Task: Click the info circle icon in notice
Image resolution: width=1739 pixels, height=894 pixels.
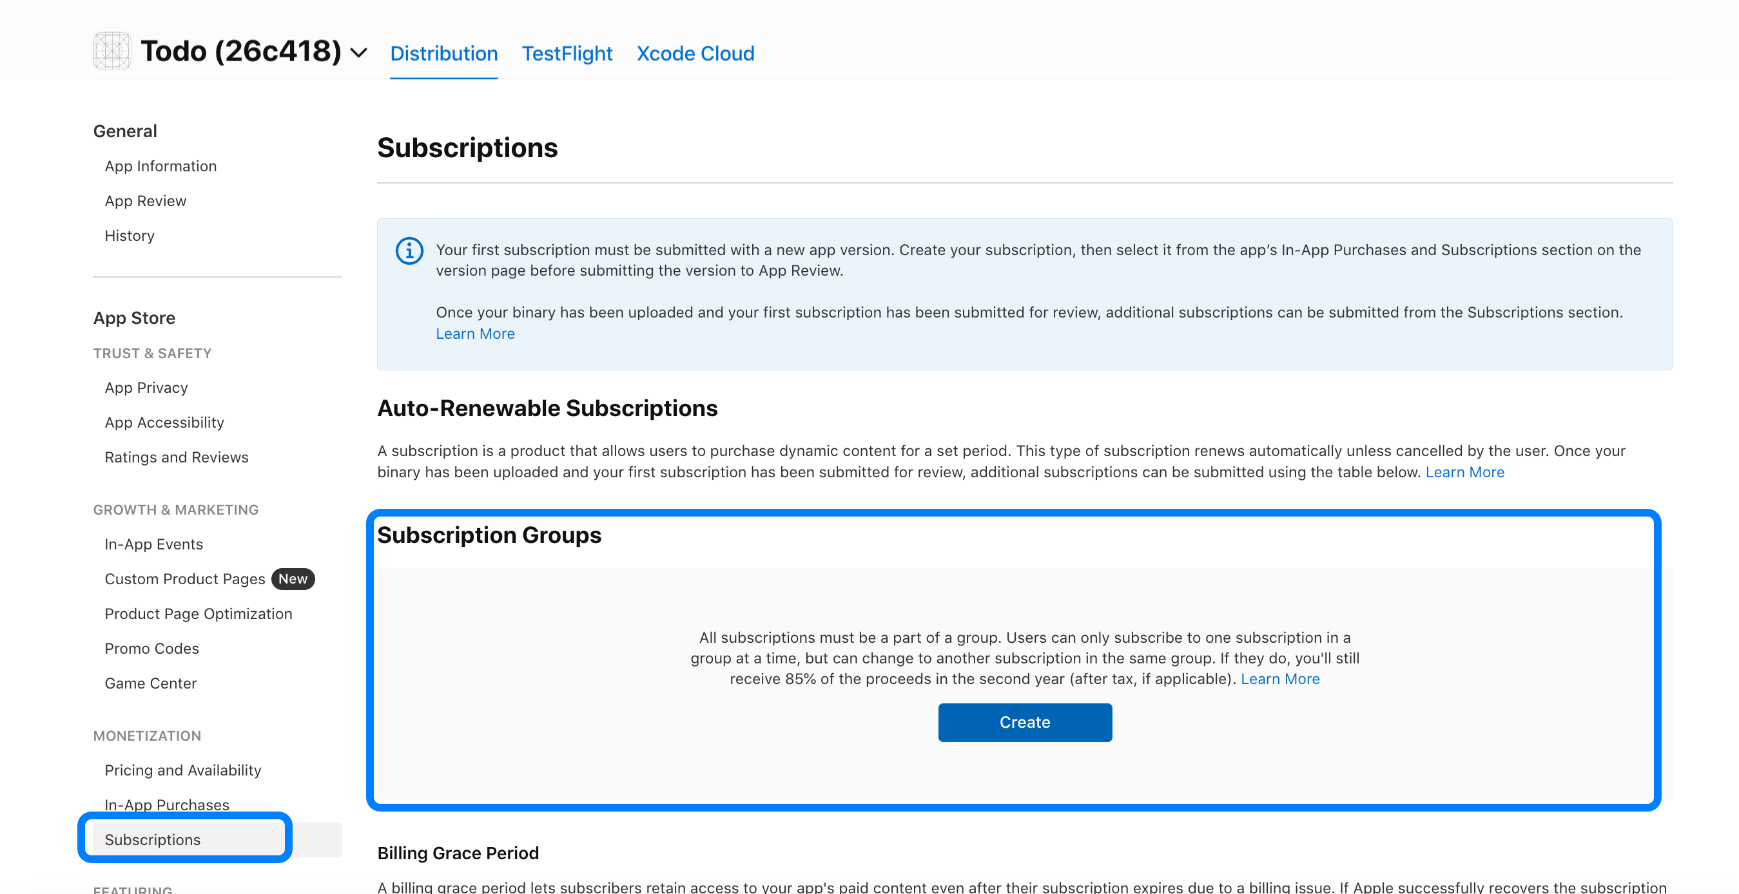Action: [x=409, y=251]
